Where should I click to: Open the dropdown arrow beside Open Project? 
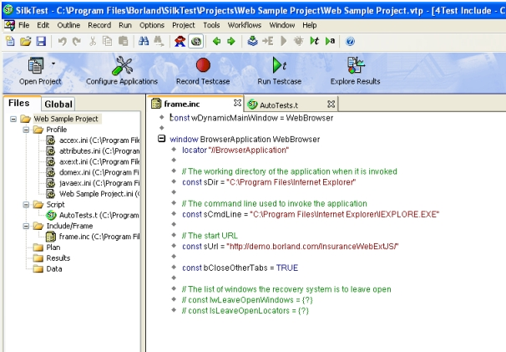pos(53,64)
